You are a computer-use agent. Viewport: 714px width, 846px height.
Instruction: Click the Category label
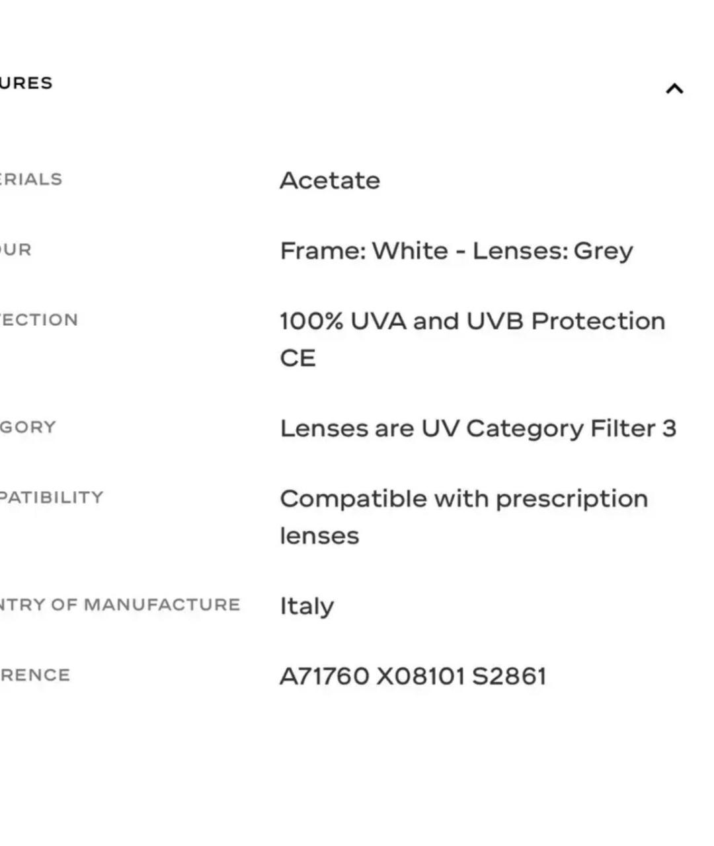[x=28, y=427]
